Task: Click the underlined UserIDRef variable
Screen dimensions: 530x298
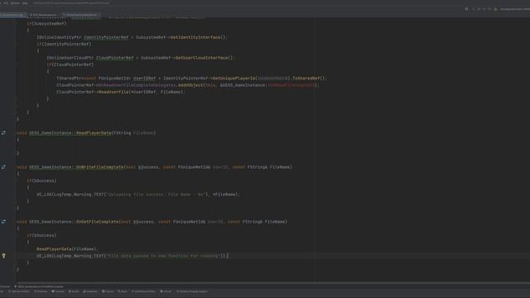Action: (x=144, y=79)
